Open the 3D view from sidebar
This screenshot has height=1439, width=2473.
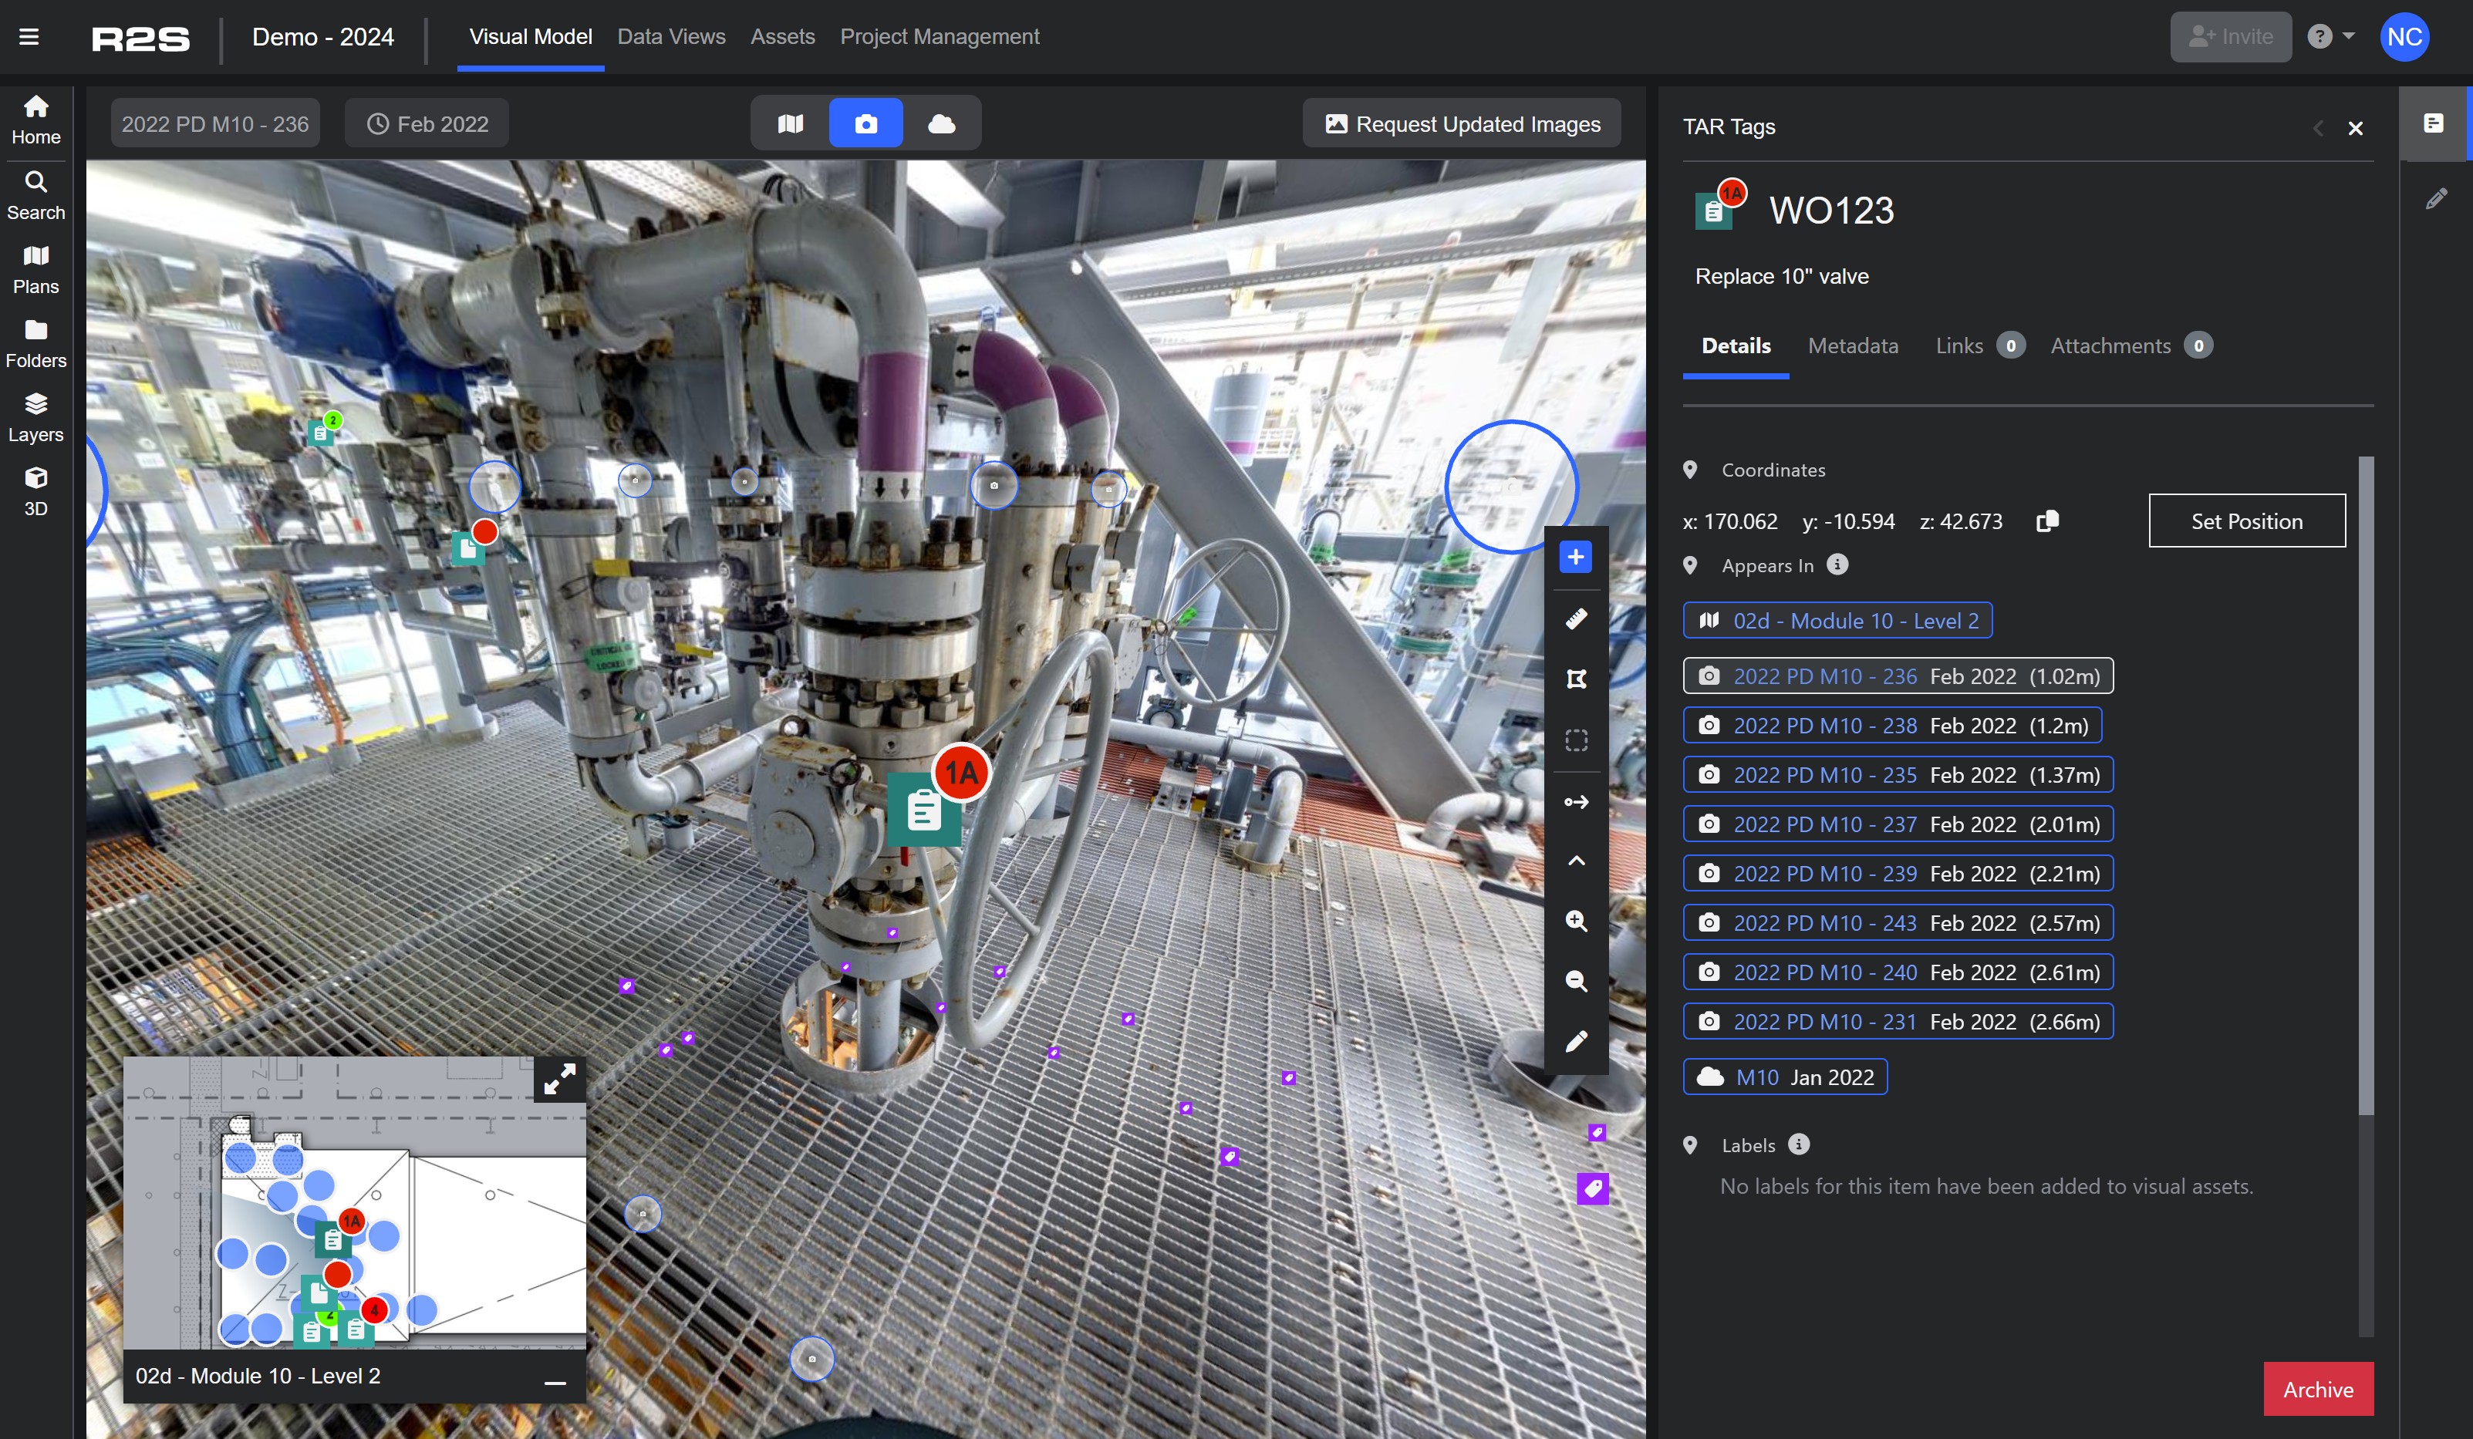(35, 490)
